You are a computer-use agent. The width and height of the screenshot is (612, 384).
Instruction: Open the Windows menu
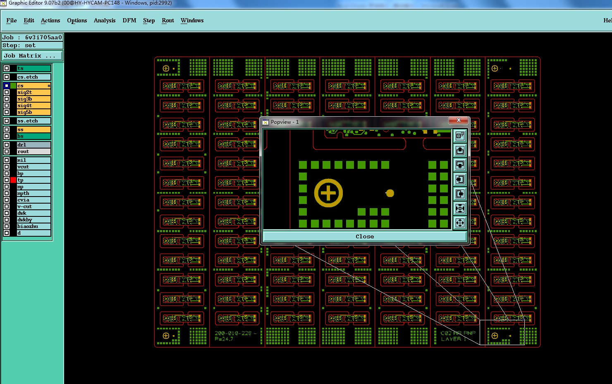click(x=192, y=20)
